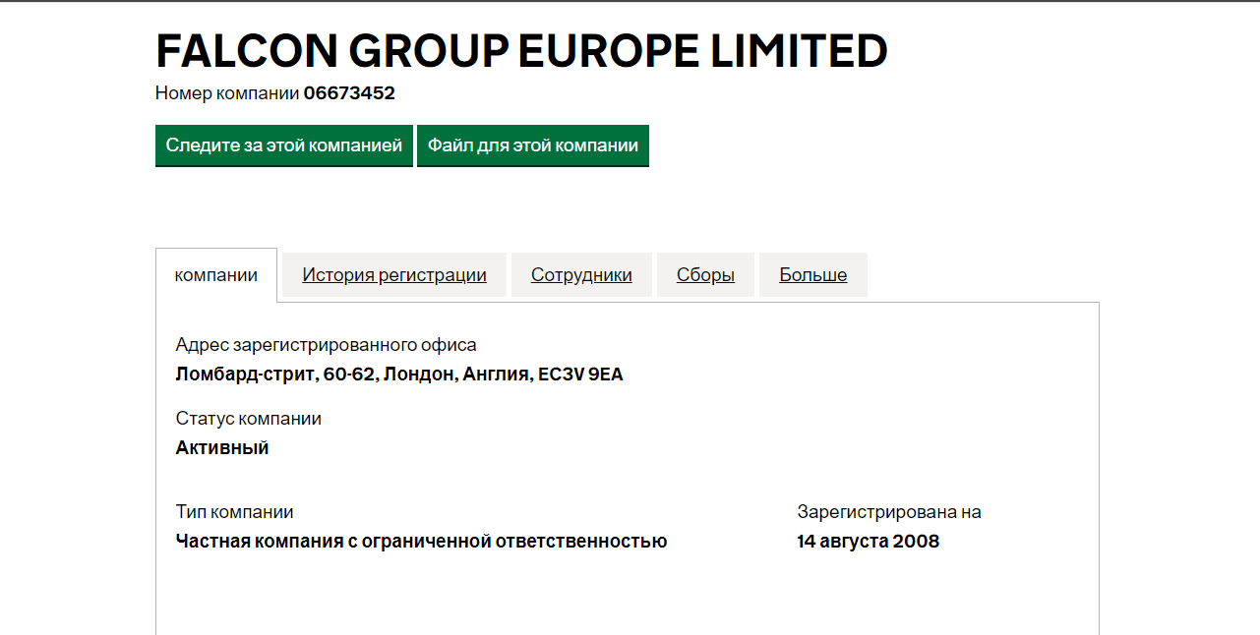Click 'Частная компания с ограниченной ответственностью' text
This screenshot has width=1260, height=635.
(x=421, y=542)
